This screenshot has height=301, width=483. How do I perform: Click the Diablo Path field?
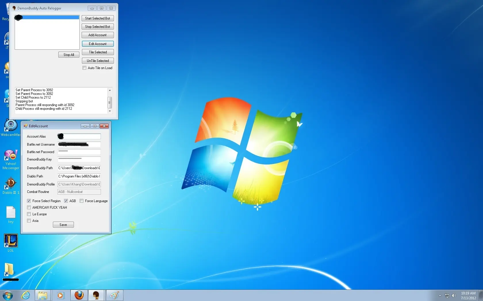[x=79, y=176]
